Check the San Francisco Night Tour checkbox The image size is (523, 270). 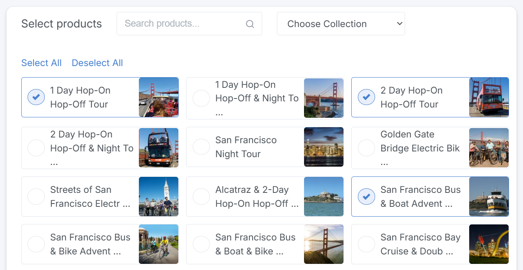pos(201,147)
